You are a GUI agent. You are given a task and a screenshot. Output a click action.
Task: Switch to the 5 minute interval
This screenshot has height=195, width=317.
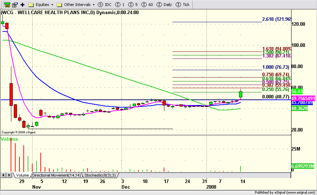click(133, 5)
